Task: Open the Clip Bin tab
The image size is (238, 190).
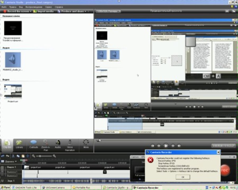Action: [7, 145]
